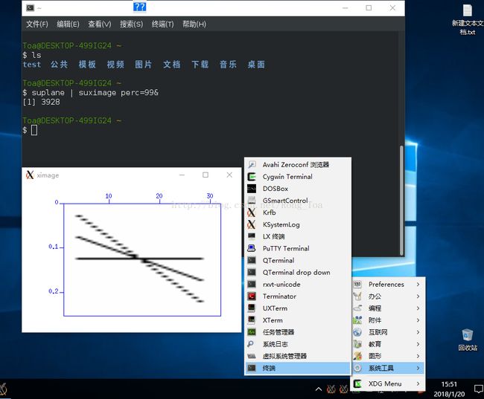Click the taskbar clock showing 15:51
The height and width of the screenshot is (399, 484).
click(449, 389)
